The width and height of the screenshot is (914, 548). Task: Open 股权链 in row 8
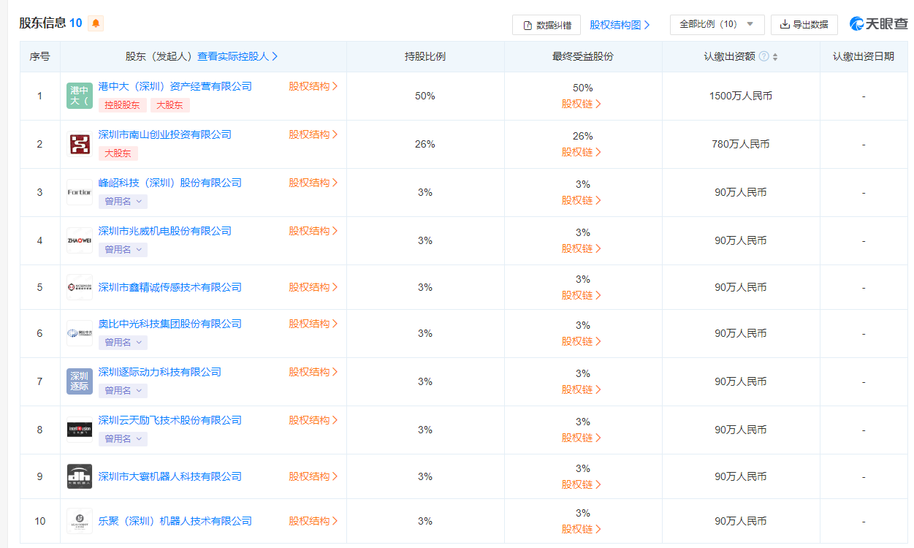point(582,438)
